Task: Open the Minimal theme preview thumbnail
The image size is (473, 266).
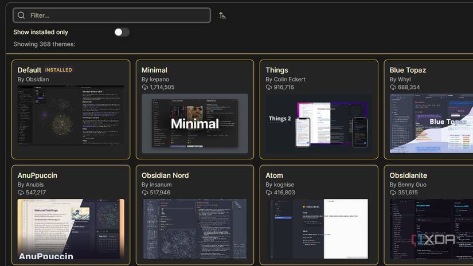Action: click(x=195, y=124)
